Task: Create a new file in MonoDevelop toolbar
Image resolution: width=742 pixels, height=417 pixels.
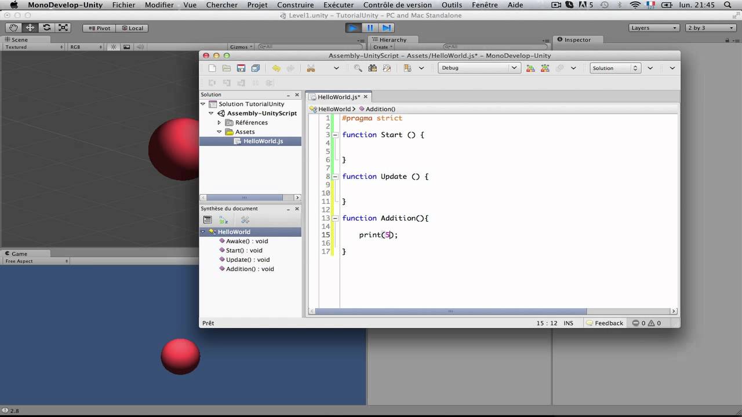Action: (x=212, y=68)
